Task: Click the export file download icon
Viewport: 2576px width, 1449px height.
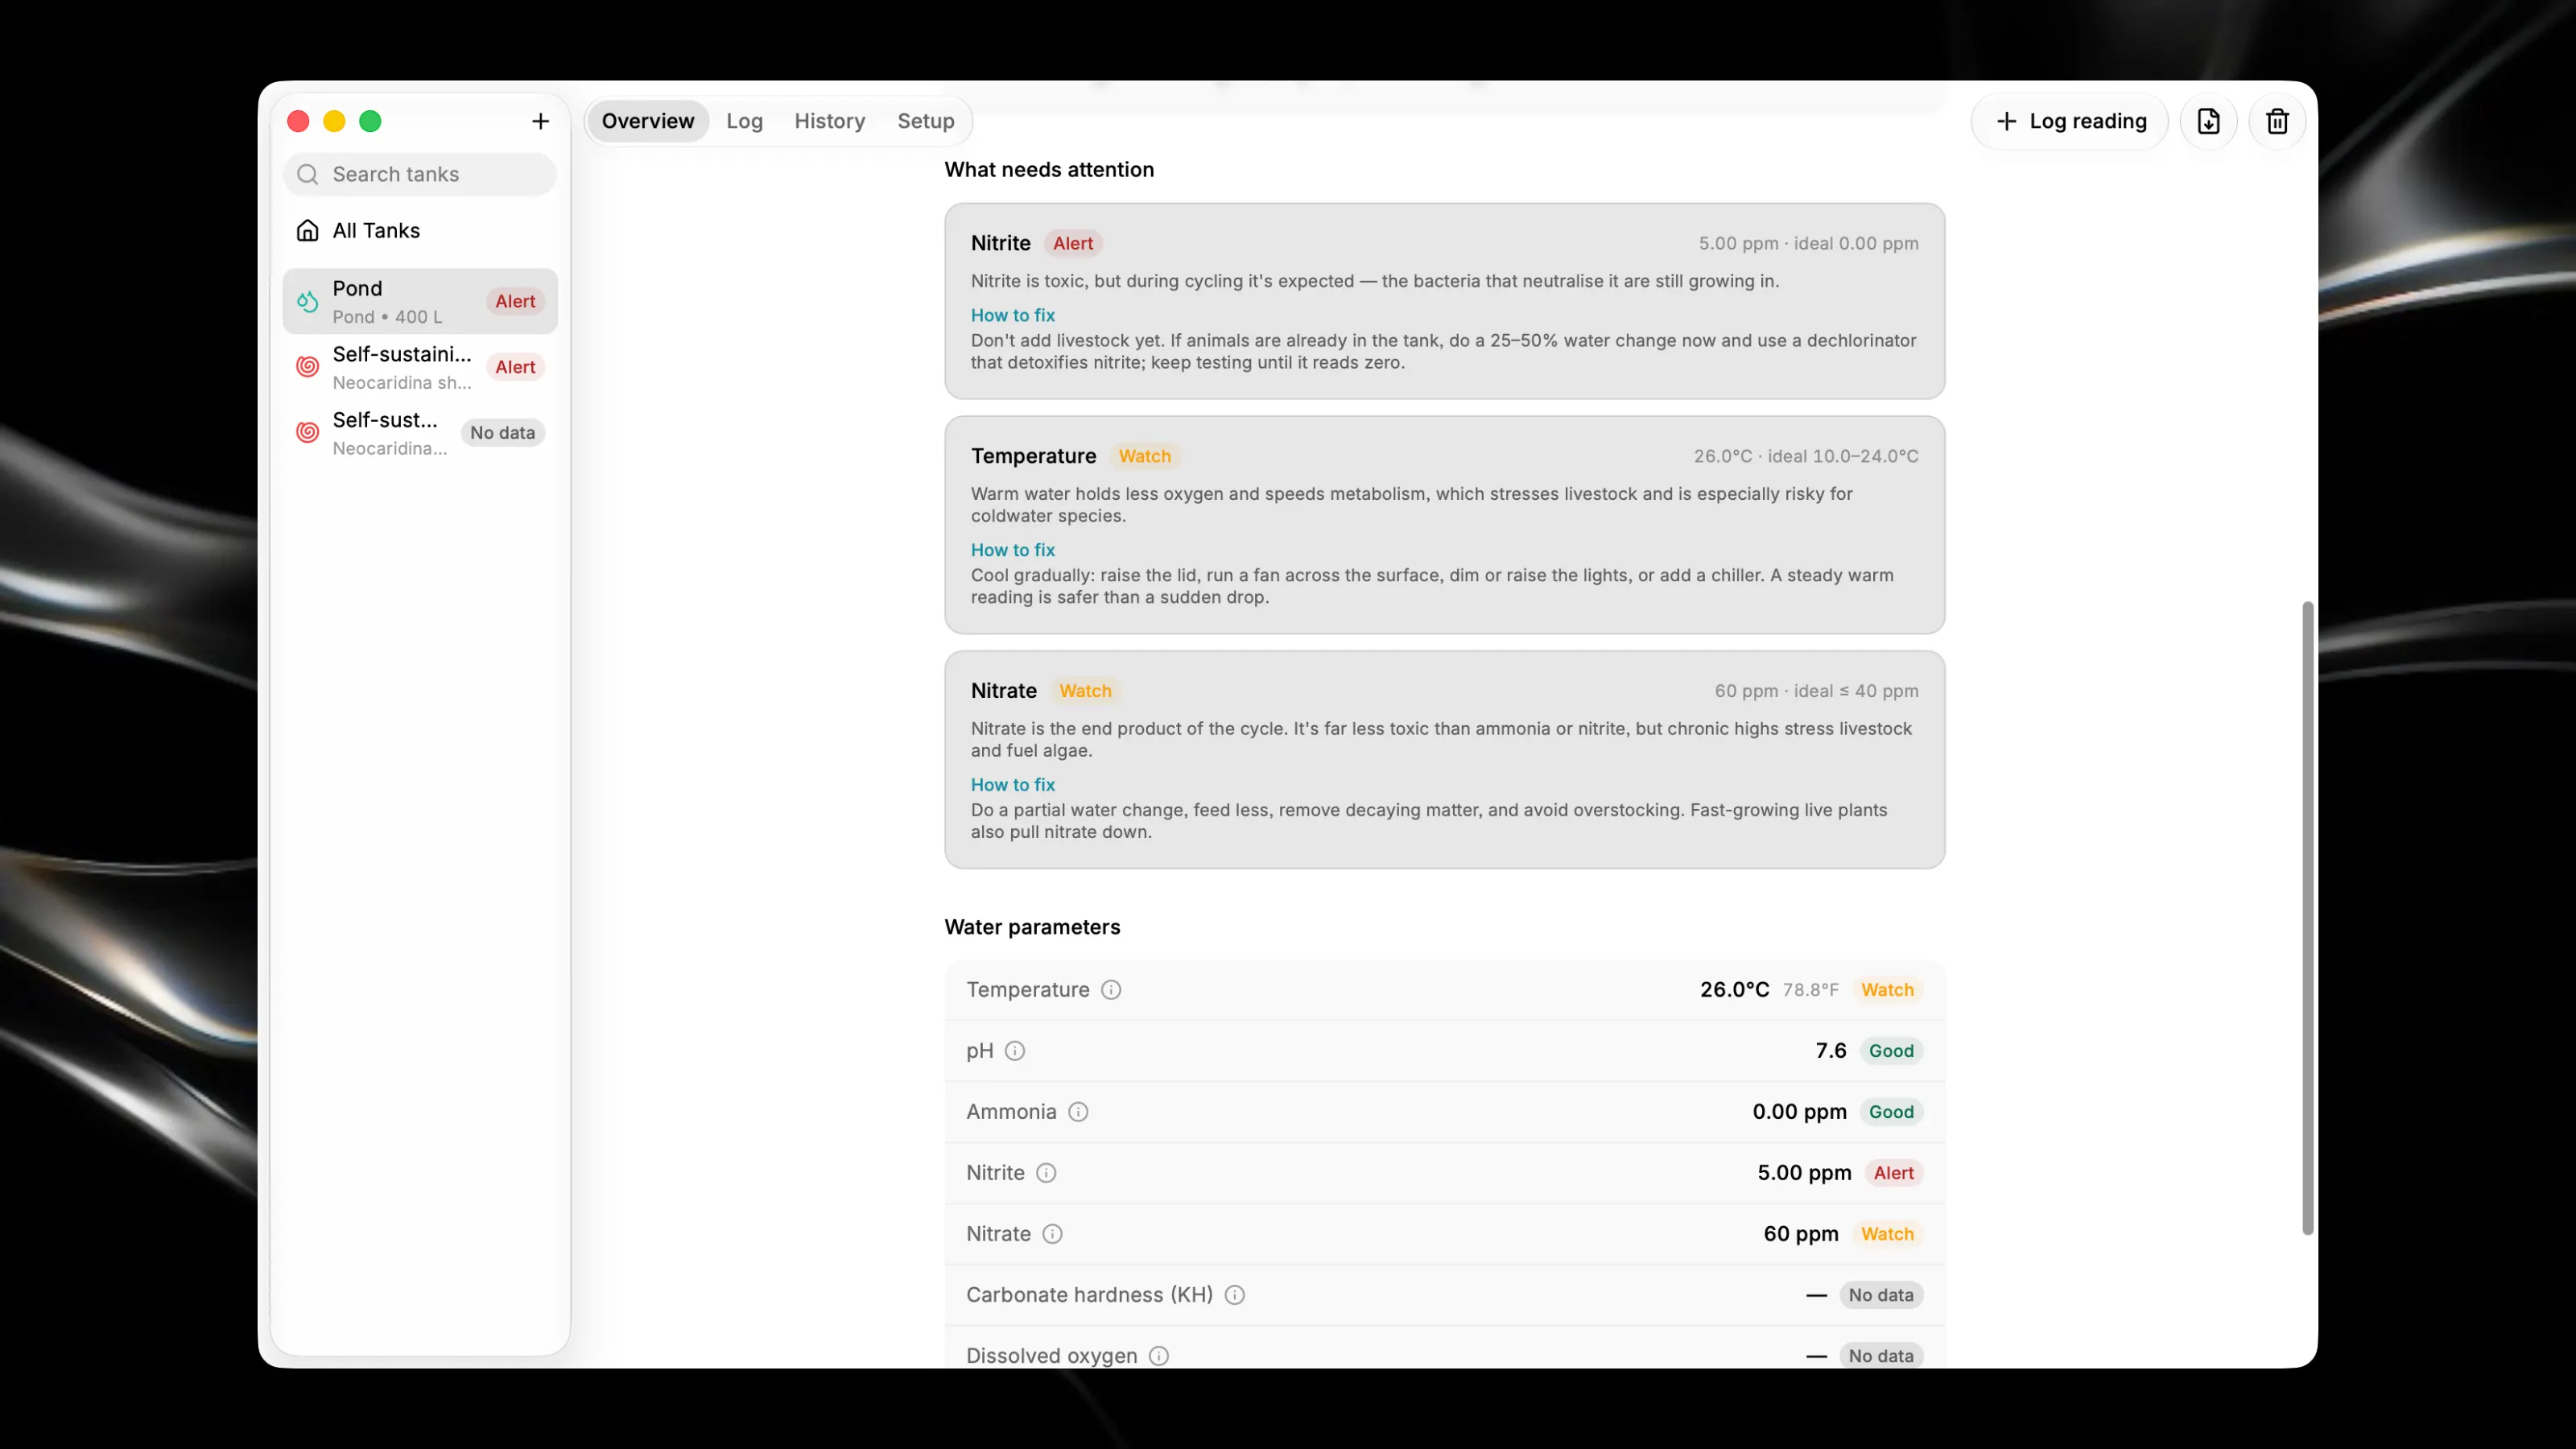Action: click(2208, 121)
